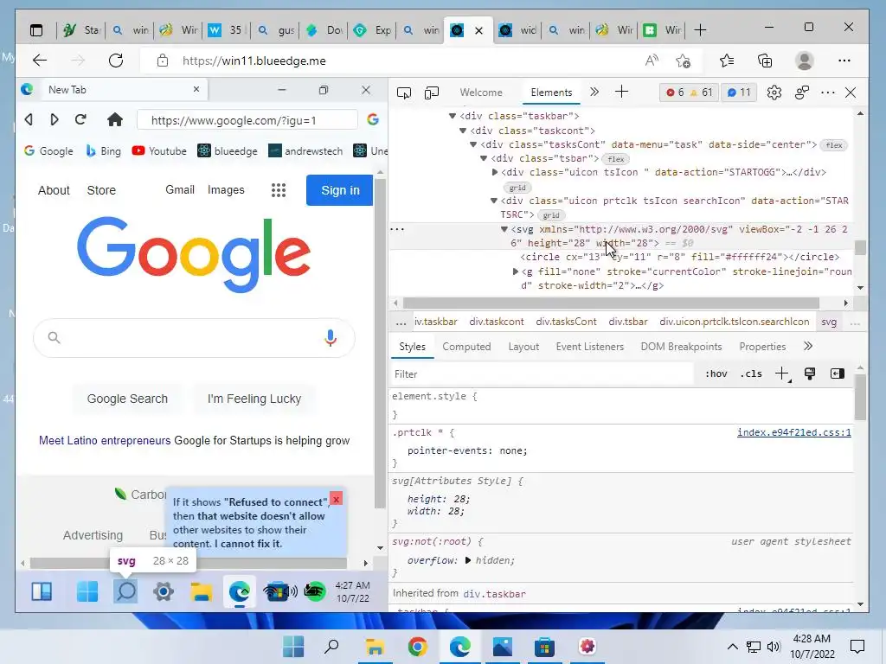
Task: Click the 11 issues counter badge
Action: pos(739,93)
